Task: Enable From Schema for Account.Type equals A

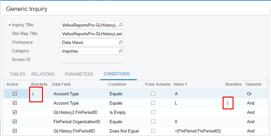Action: 153,94
